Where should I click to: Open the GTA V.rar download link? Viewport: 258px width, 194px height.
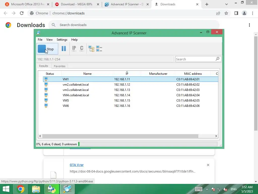pos(77,165)
